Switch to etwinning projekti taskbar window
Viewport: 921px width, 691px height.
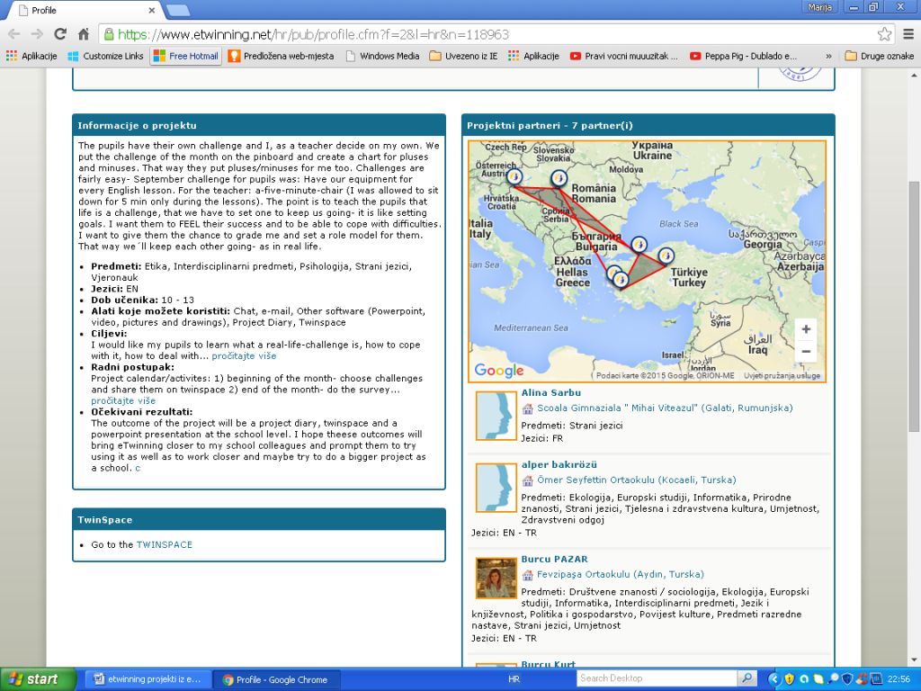[148, 679]
